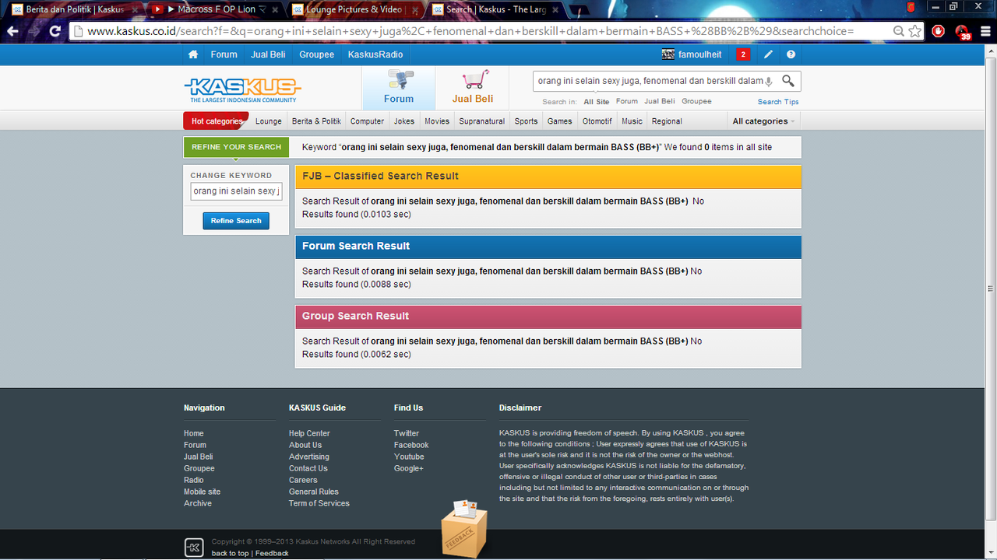Switch to Berita dan Politik browser tab
This screenshot has height=560, width=997.
[74, 9]
